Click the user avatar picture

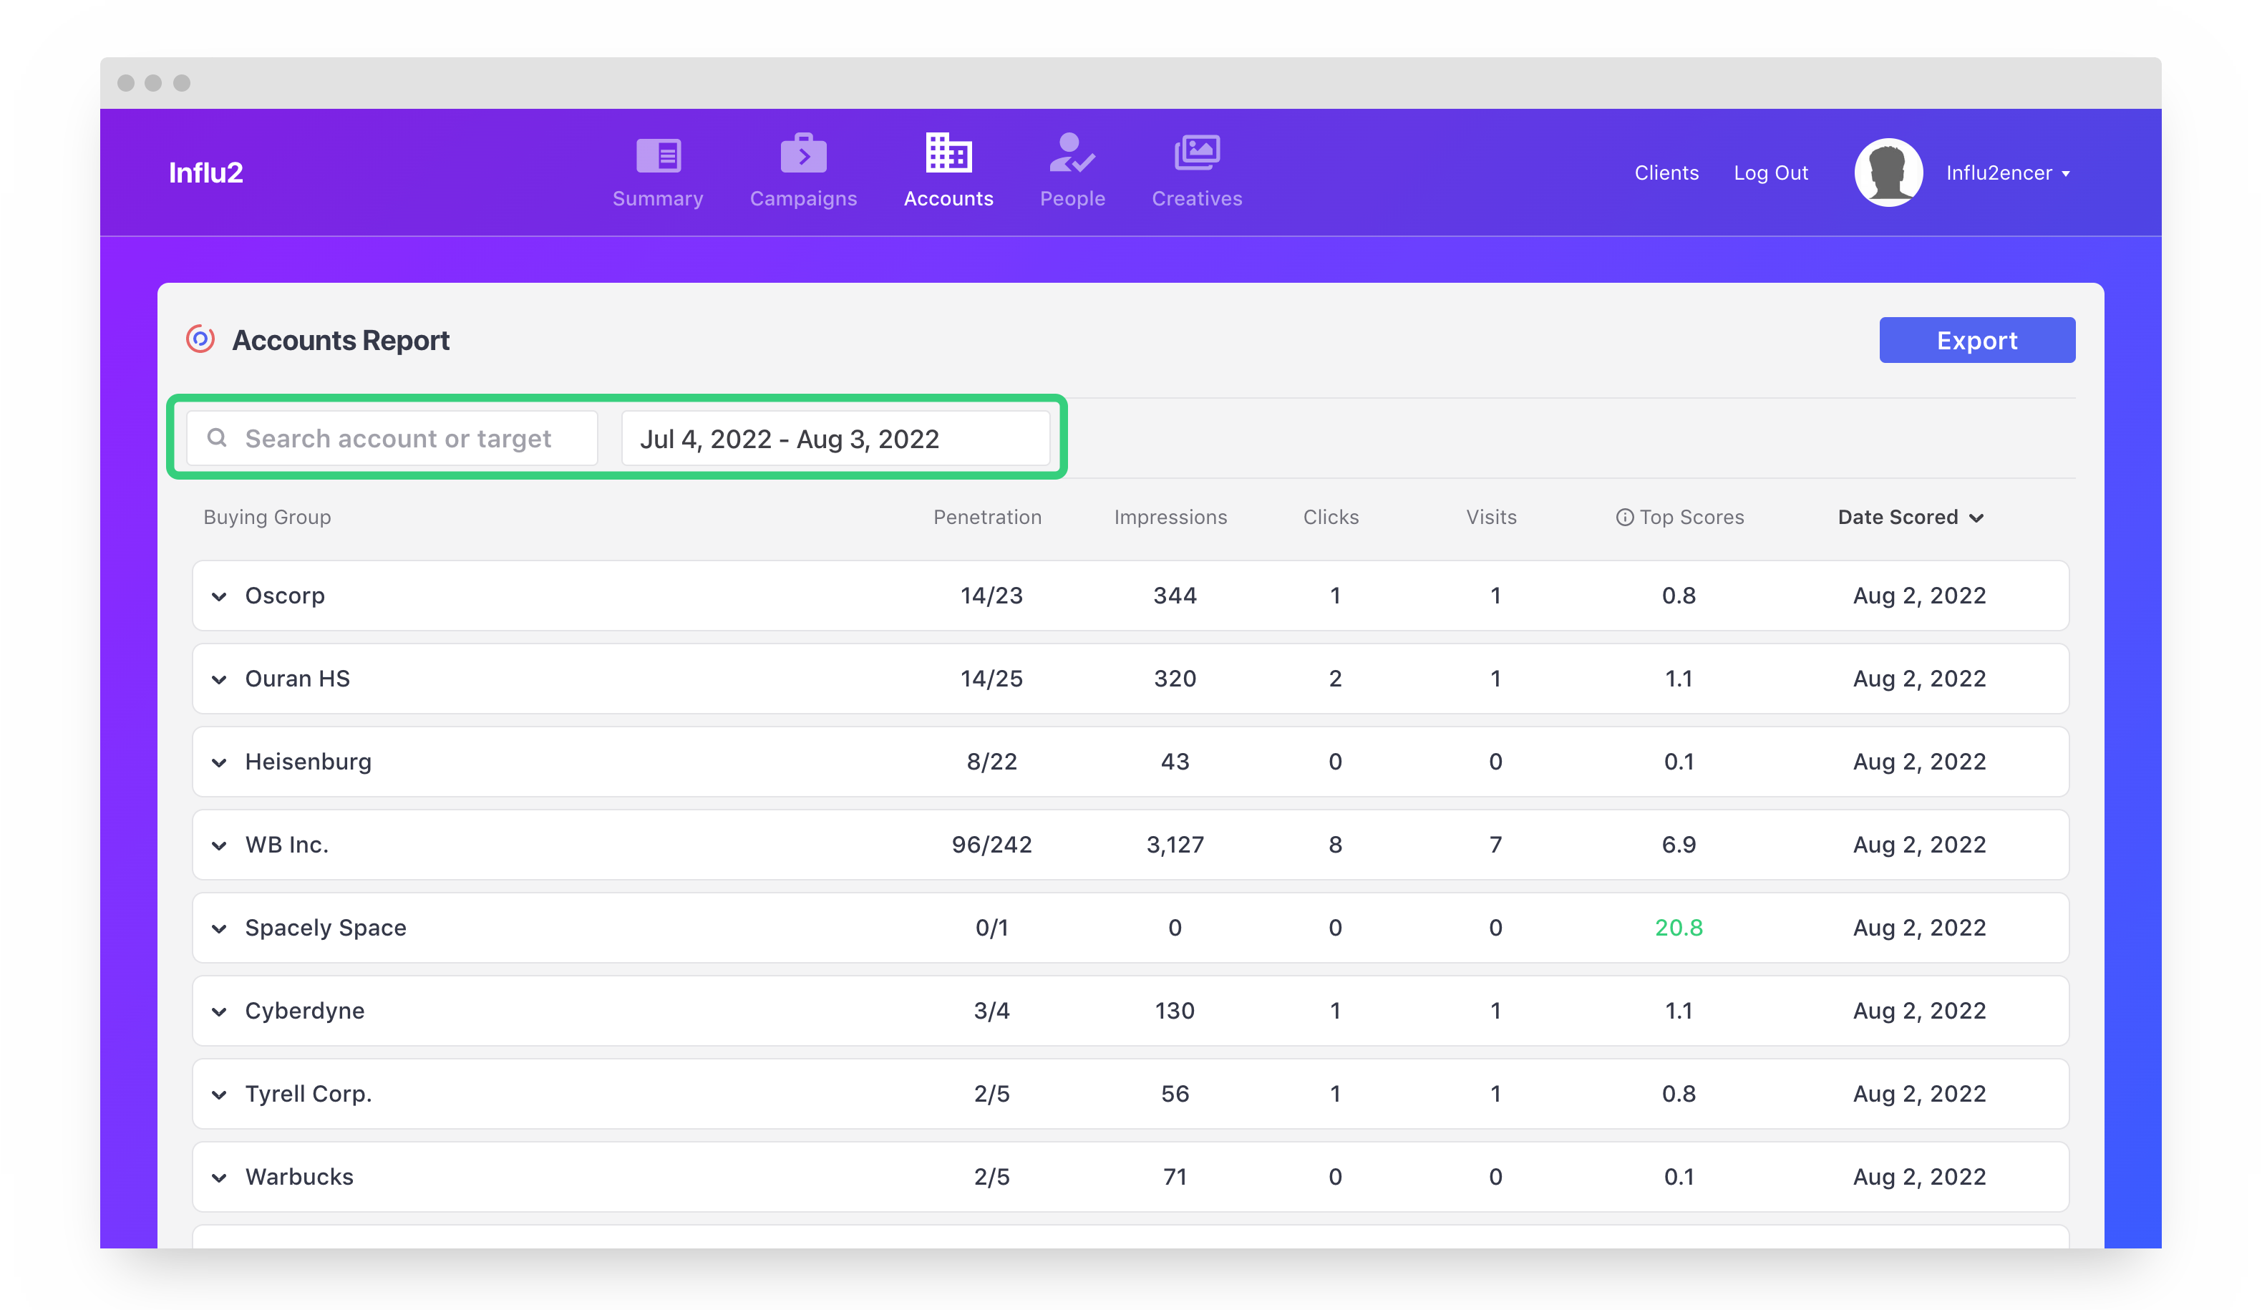(x=1888, y=173)
